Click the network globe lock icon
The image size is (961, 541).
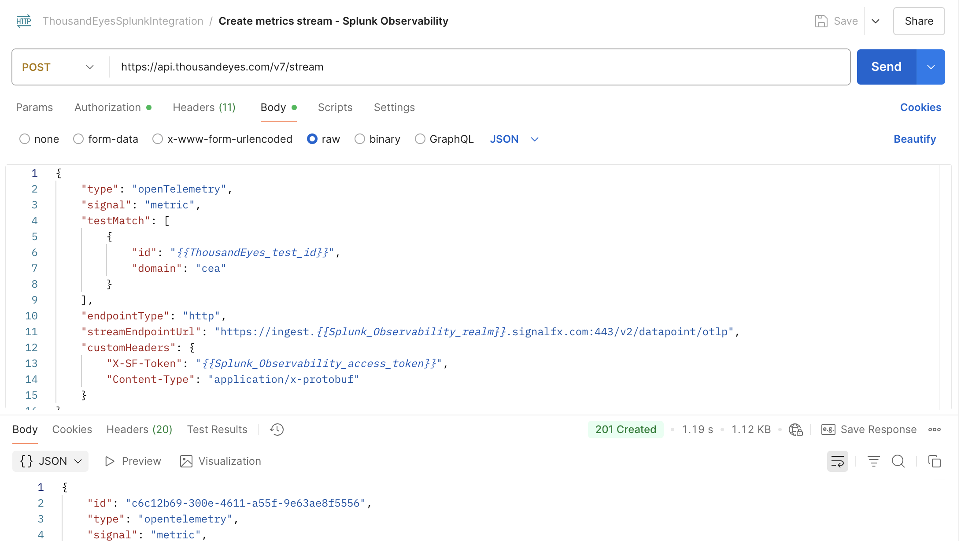point(795,430)
